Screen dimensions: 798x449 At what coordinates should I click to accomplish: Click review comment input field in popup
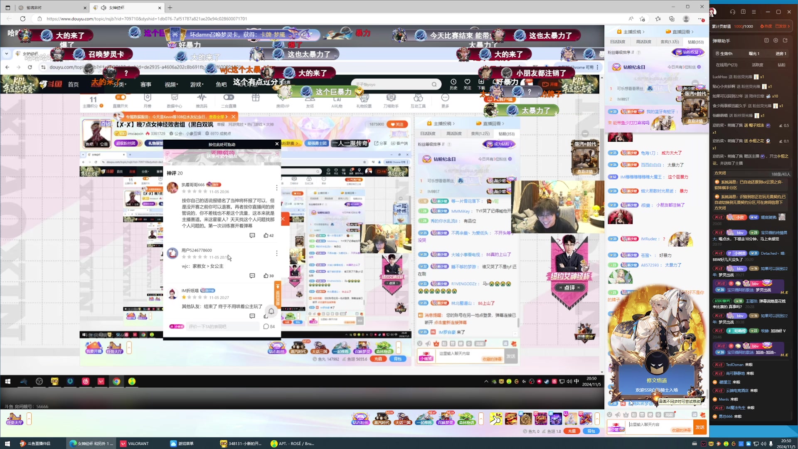point(222,326)
